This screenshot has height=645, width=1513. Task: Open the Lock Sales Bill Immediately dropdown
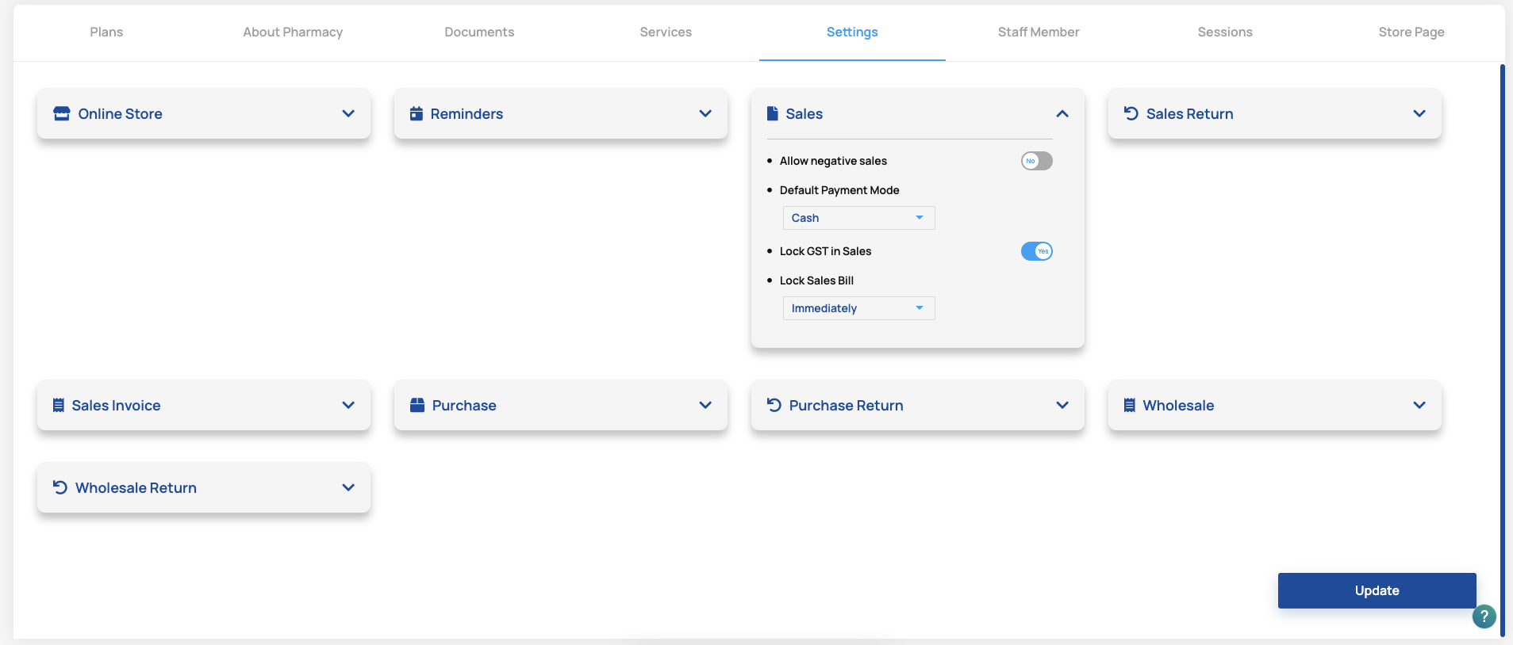pos(858,308)
